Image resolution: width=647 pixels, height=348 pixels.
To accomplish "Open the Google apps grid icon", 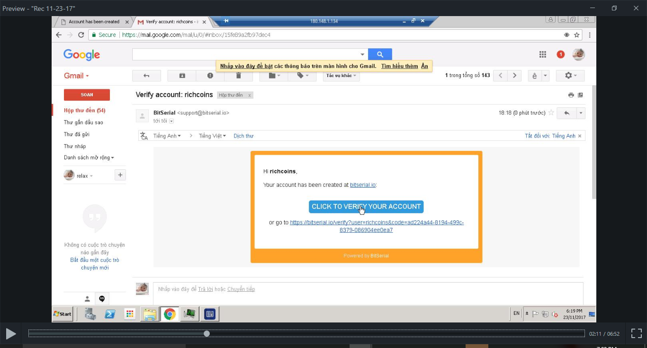I will point(543,54).
